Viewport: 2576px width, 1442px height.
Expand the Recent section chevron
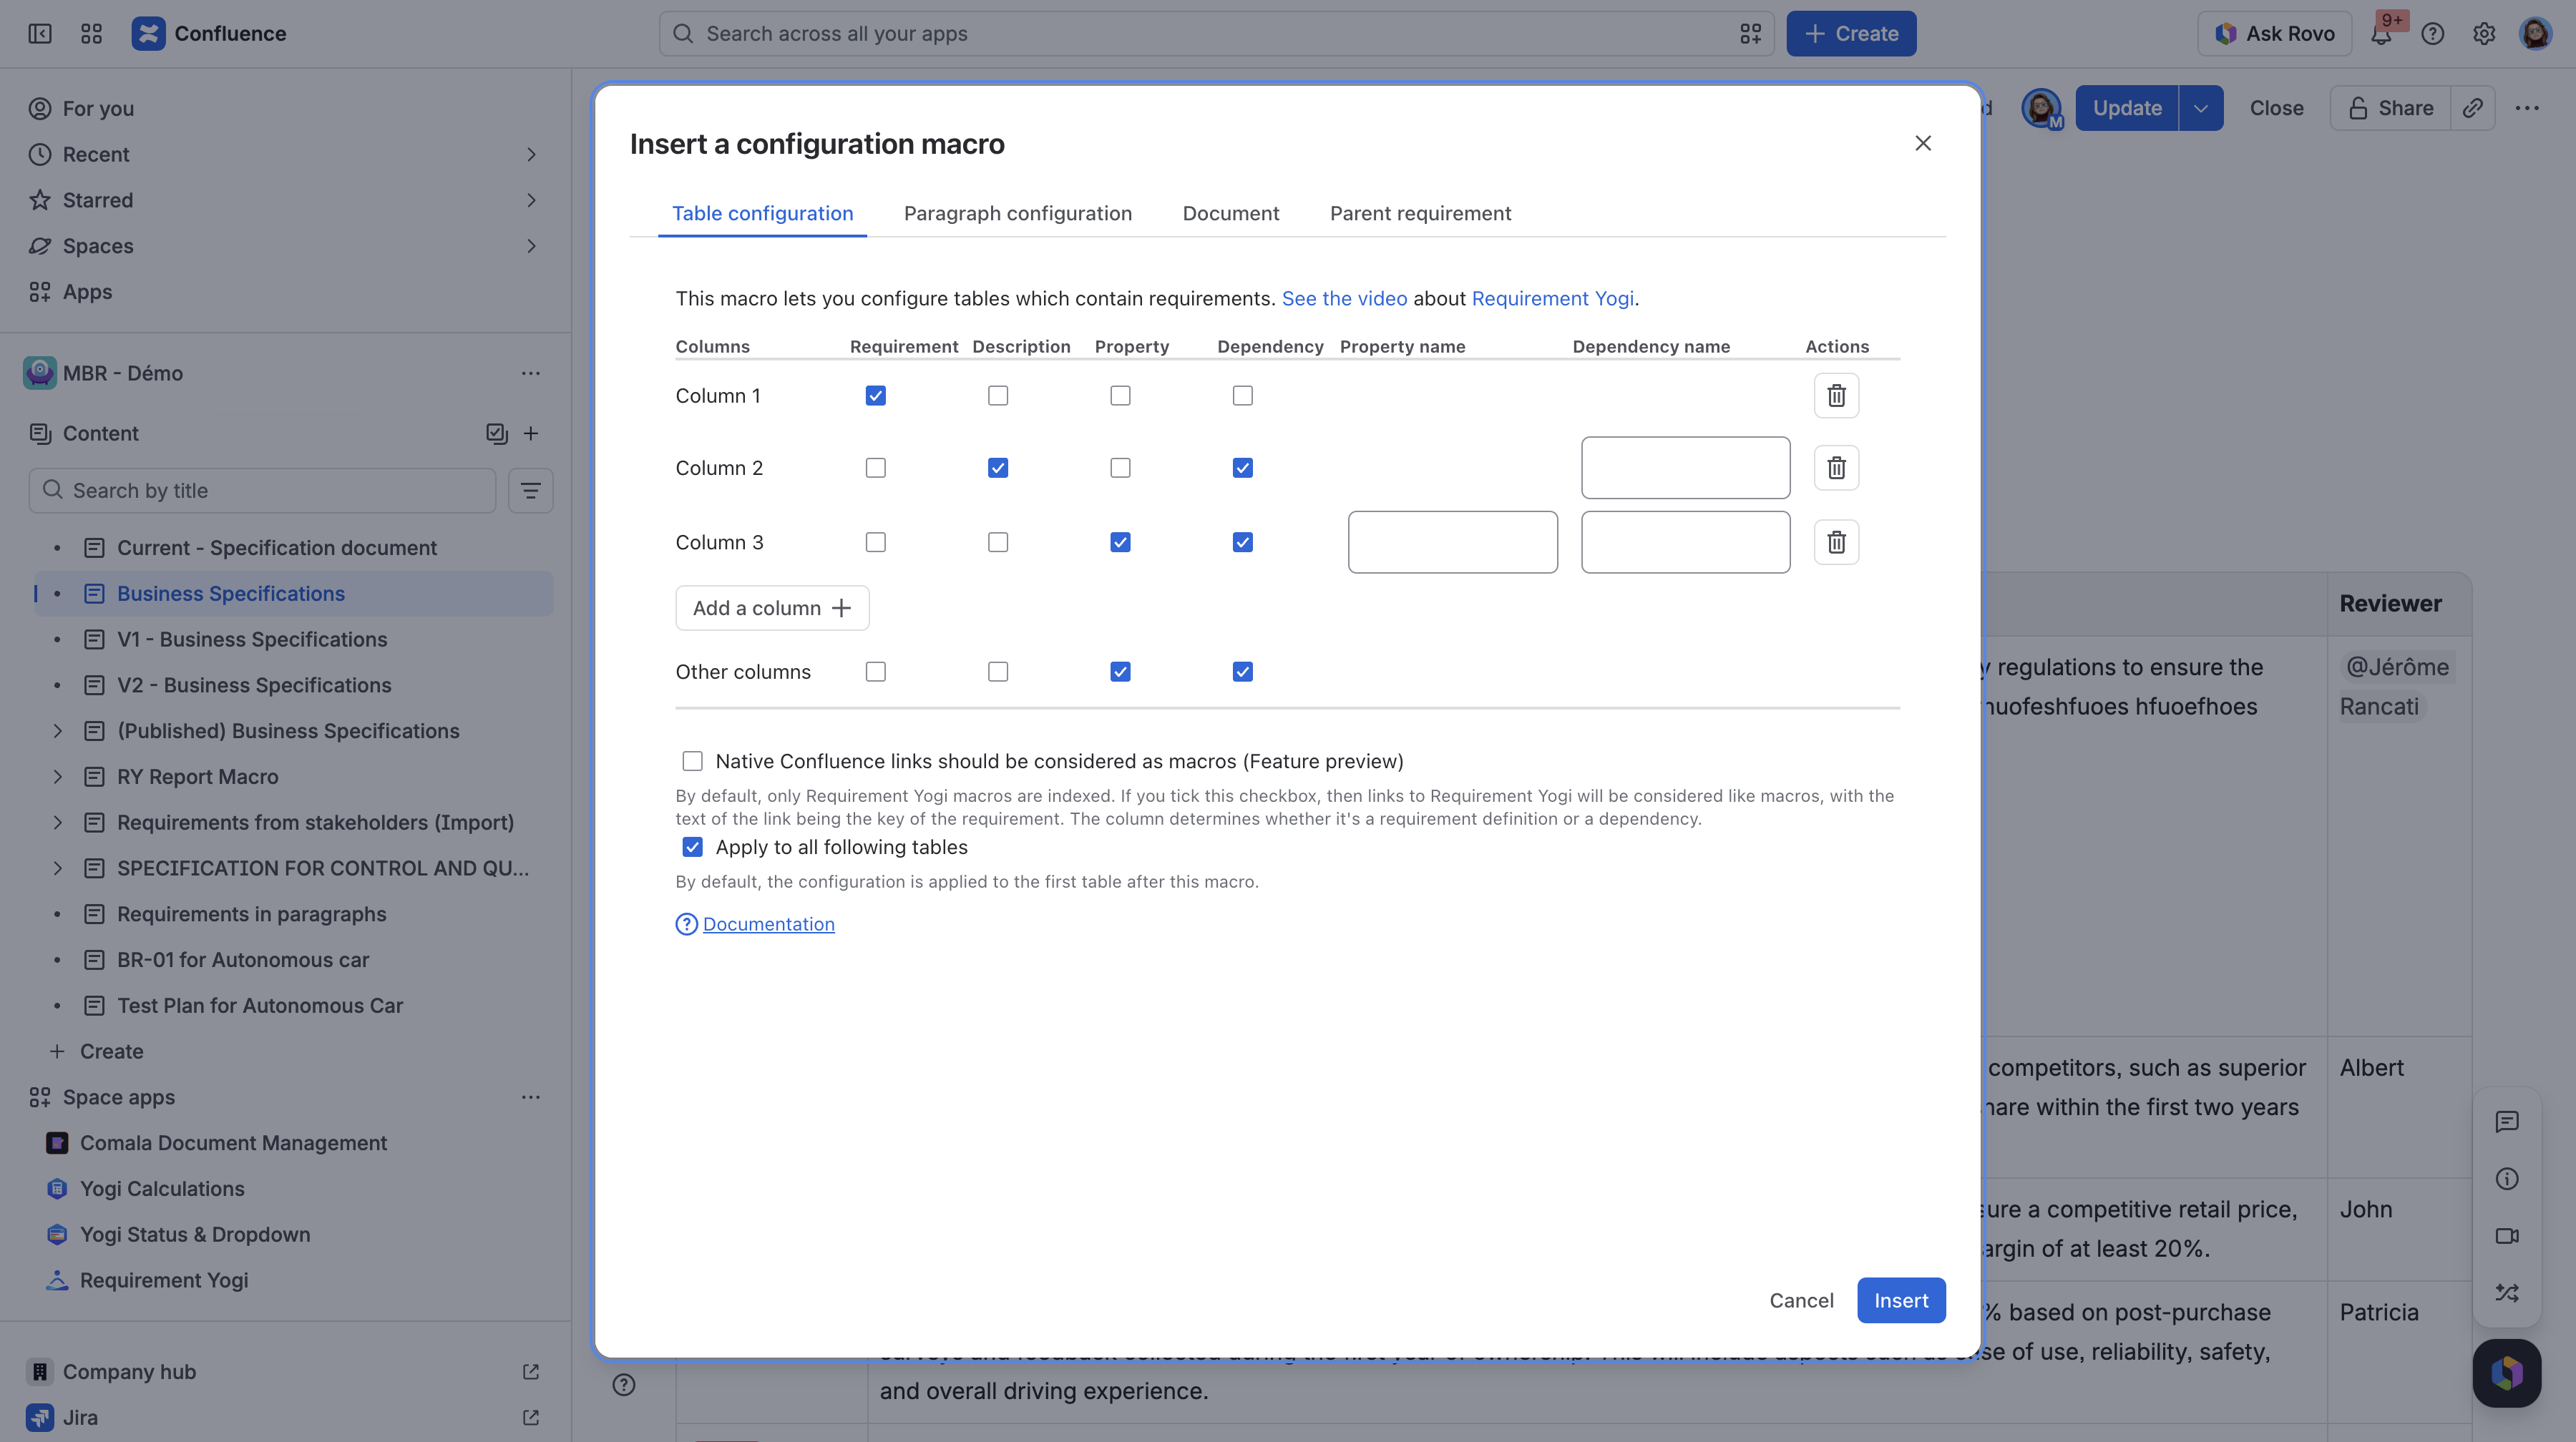coord(531,155)
